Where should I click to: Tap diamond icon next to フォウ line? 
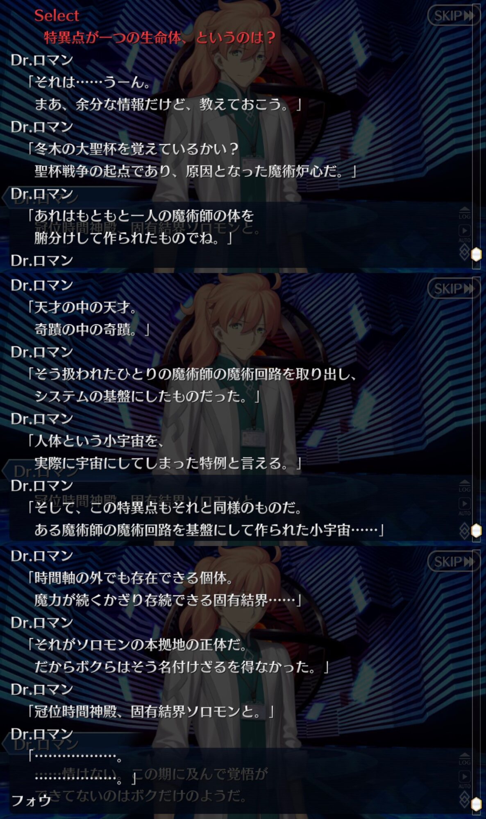click(464, 799)
